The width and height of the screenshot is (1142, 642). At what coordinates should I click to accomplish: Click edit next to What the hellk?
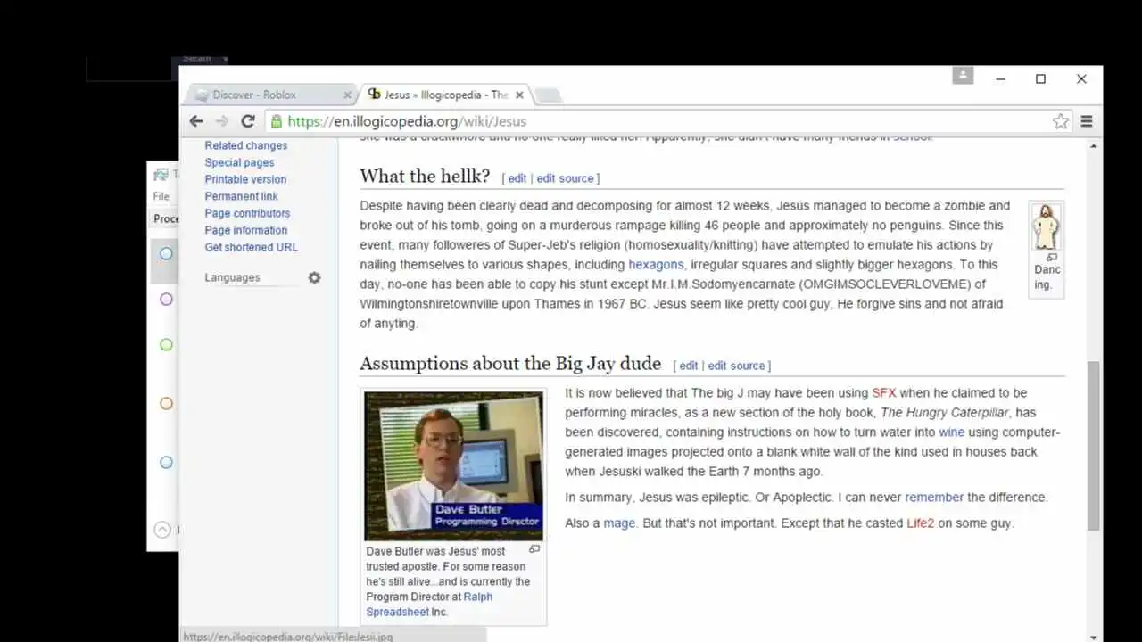[517, 178]
